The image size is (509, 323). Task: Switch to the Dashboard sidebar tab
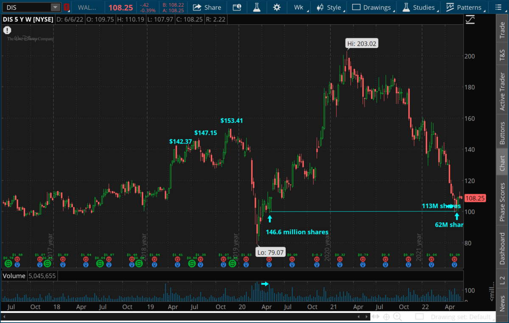(x=502, y=248)
